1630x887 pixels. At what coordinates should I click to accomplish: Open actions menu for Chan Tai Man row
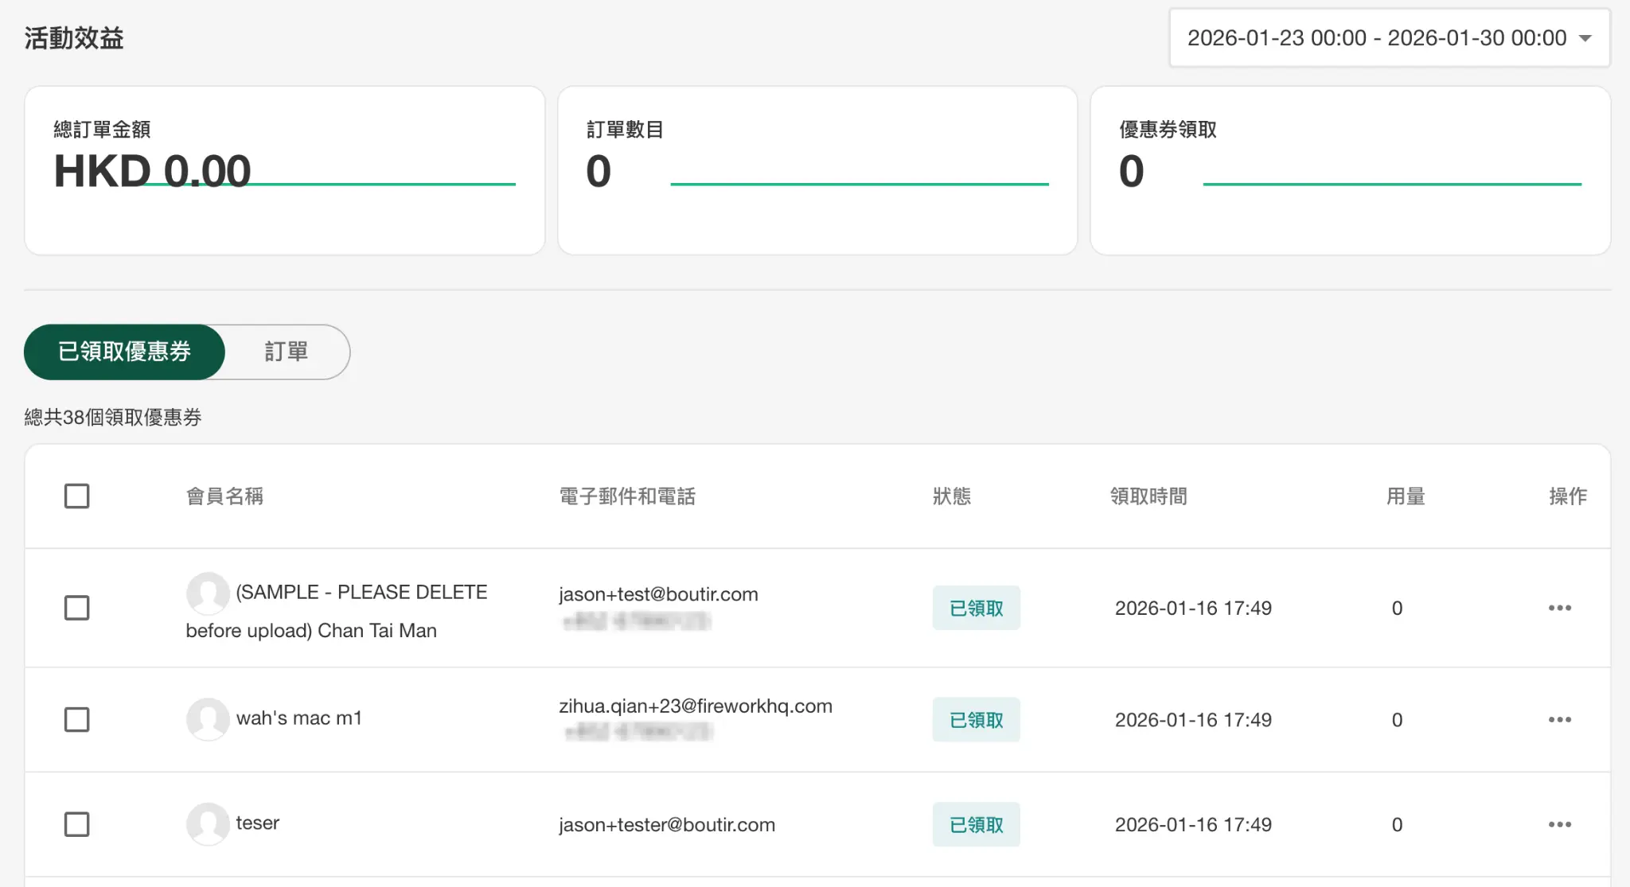pos(1559,608)
